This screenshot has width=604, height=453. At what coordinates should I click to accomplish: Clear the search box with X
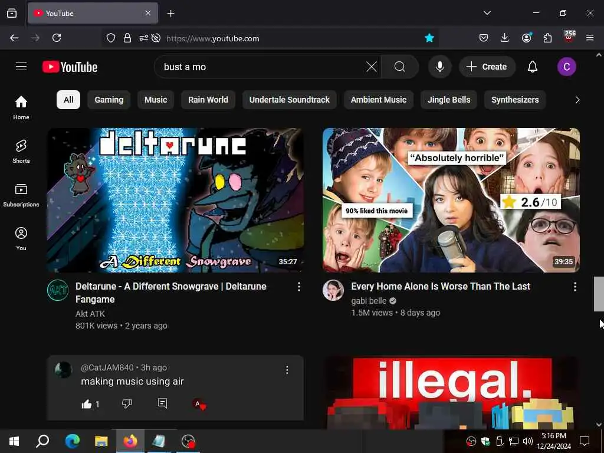pos(372,67)
